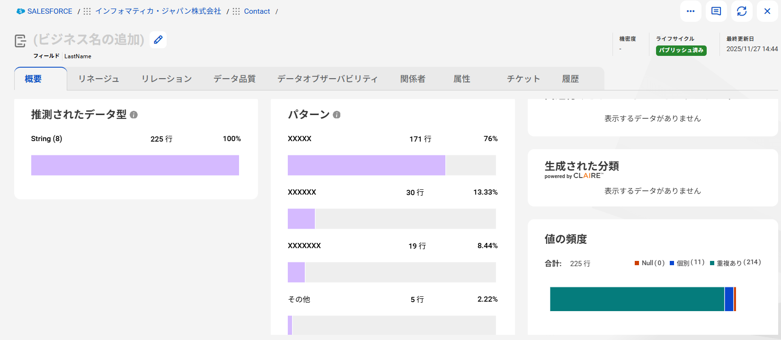The height and width of the screenshot is (340, 781).
Task: Select the データオブザーバビリティ tab
Action: point(328,79)
